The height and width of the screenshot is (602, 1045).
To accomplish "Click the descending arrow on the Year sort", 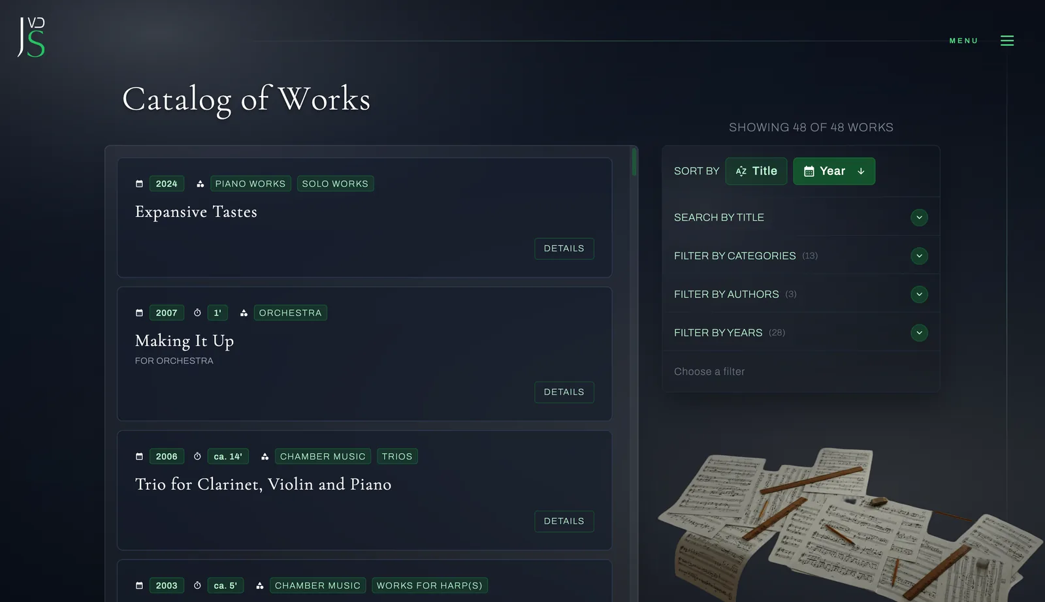I will tap(861, 171).
